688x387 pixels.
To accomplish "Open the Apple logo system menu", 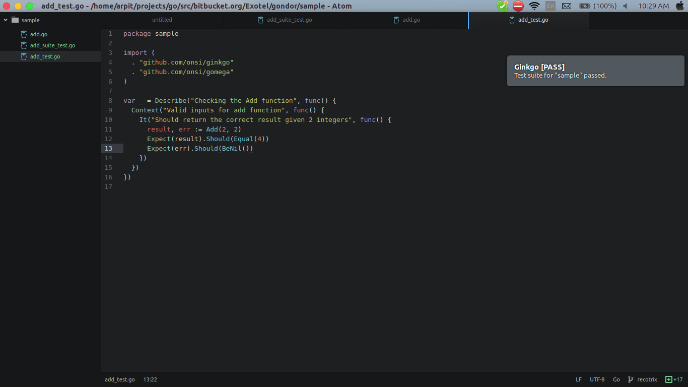I will tap(680, 6).
